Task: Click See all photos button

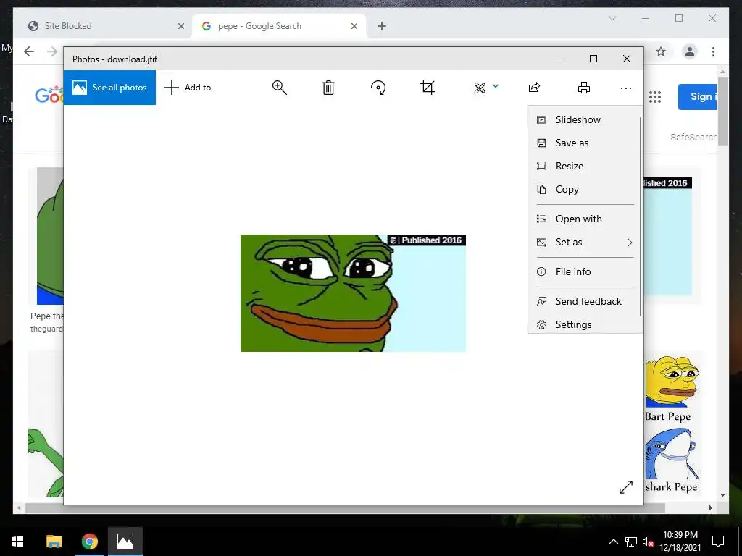Action: [110, 88]
